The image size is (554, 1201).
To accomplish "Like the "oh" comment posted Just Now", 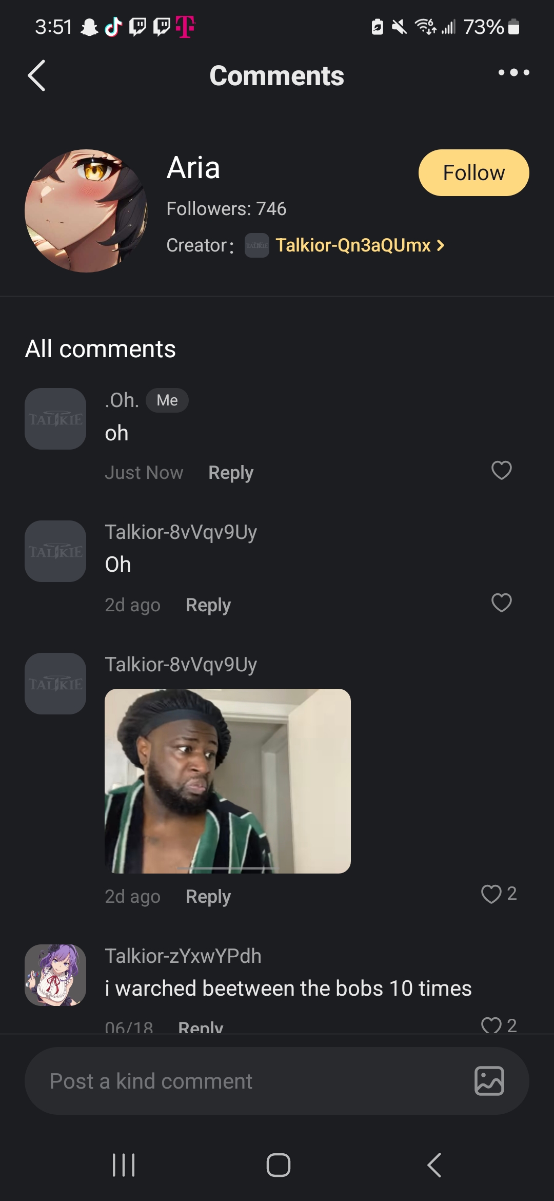I will click(501, 470).
